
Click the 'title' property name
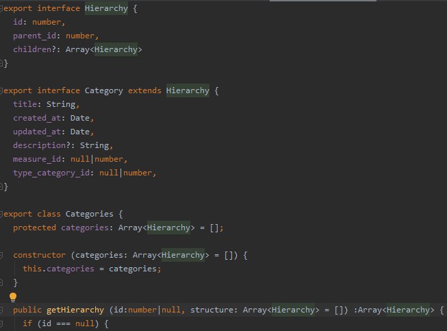(25, 104)
